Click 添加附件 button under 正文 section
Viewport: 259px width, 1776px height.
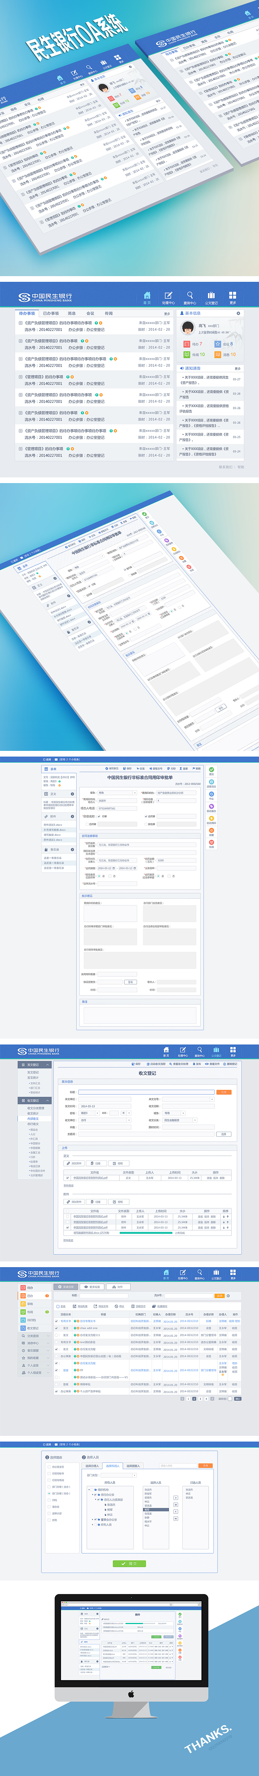(74, 1163)
